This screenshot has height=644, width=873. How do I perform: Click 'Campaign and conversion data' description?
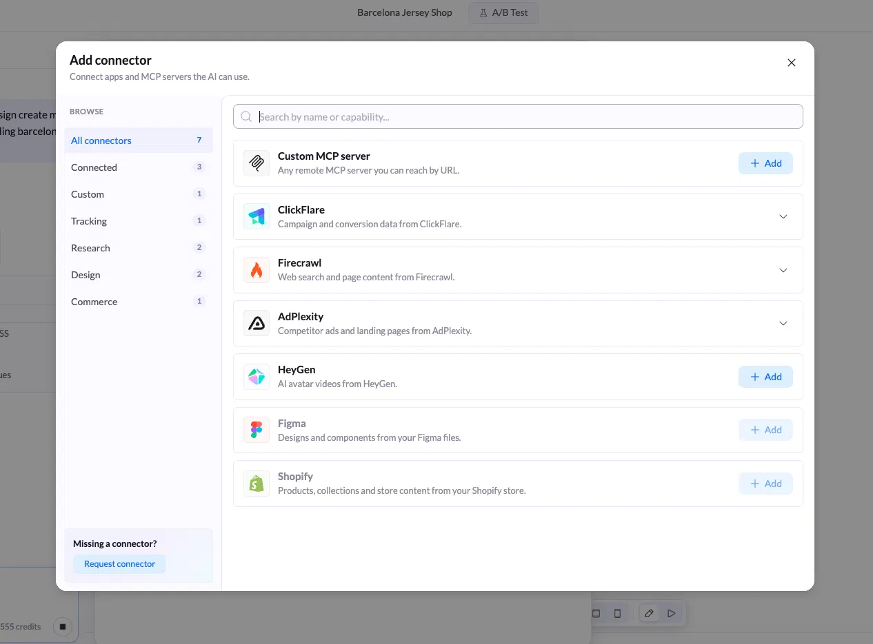pyautogui.click(x=370, y=224)
